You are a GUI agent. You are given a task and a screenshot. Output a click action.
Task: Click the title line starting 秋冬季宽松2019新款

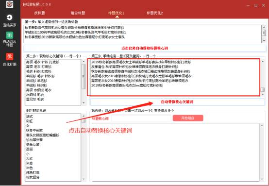(x=75, y=37)
